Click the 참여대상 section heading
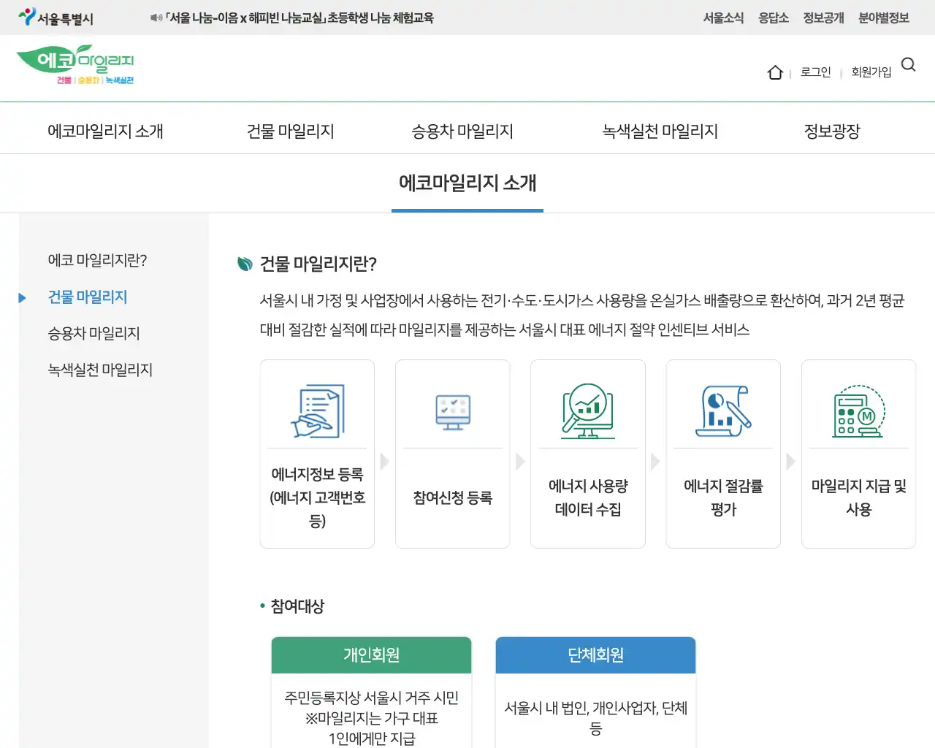This screenshot has height=748, width=935. point(297,606)
